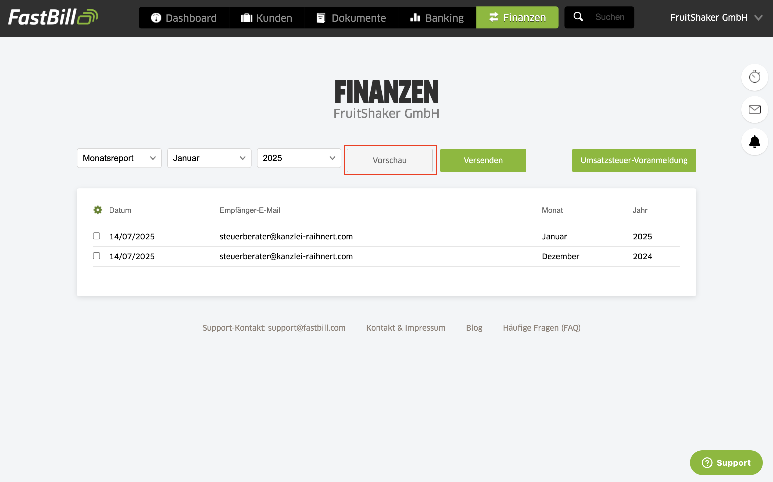This screenshot has height=482, width=773.
Task: Click the recipient email in the Dezember row
Action: (x=286, y=256)
